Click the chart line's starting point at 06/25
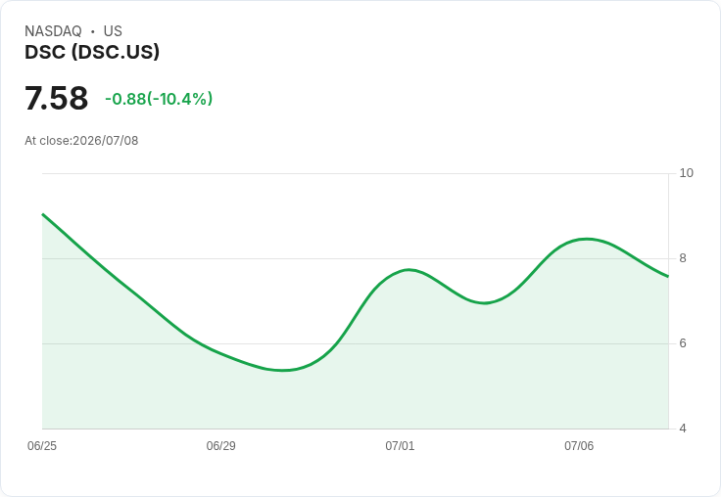This screenshot has width=721, height=497. [43, 214]
